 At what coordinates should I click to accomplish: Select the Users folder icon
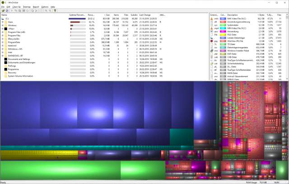point(6,22)
